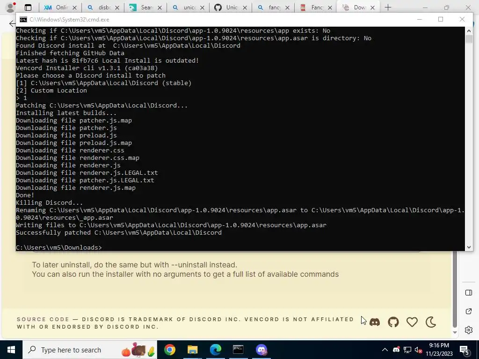Minimize the cmd.exe window
Screen dimensions: 479x359
(x=420, y=19)
